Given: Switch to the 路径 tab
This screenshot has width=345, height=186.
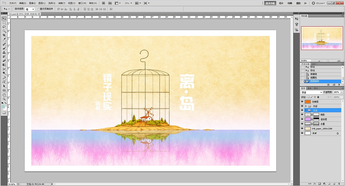Looking at the screenshot, I should [316, 88].
